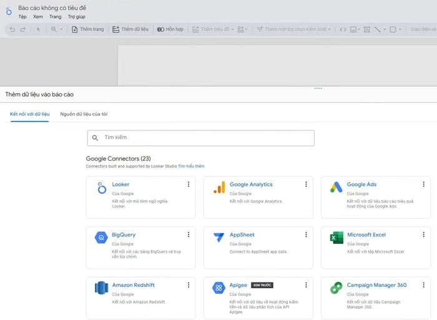
Task: Select the text box tool icon
Action: [367, 29]
